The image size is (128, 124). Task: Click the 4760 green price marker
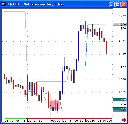[x=120, y=99]
